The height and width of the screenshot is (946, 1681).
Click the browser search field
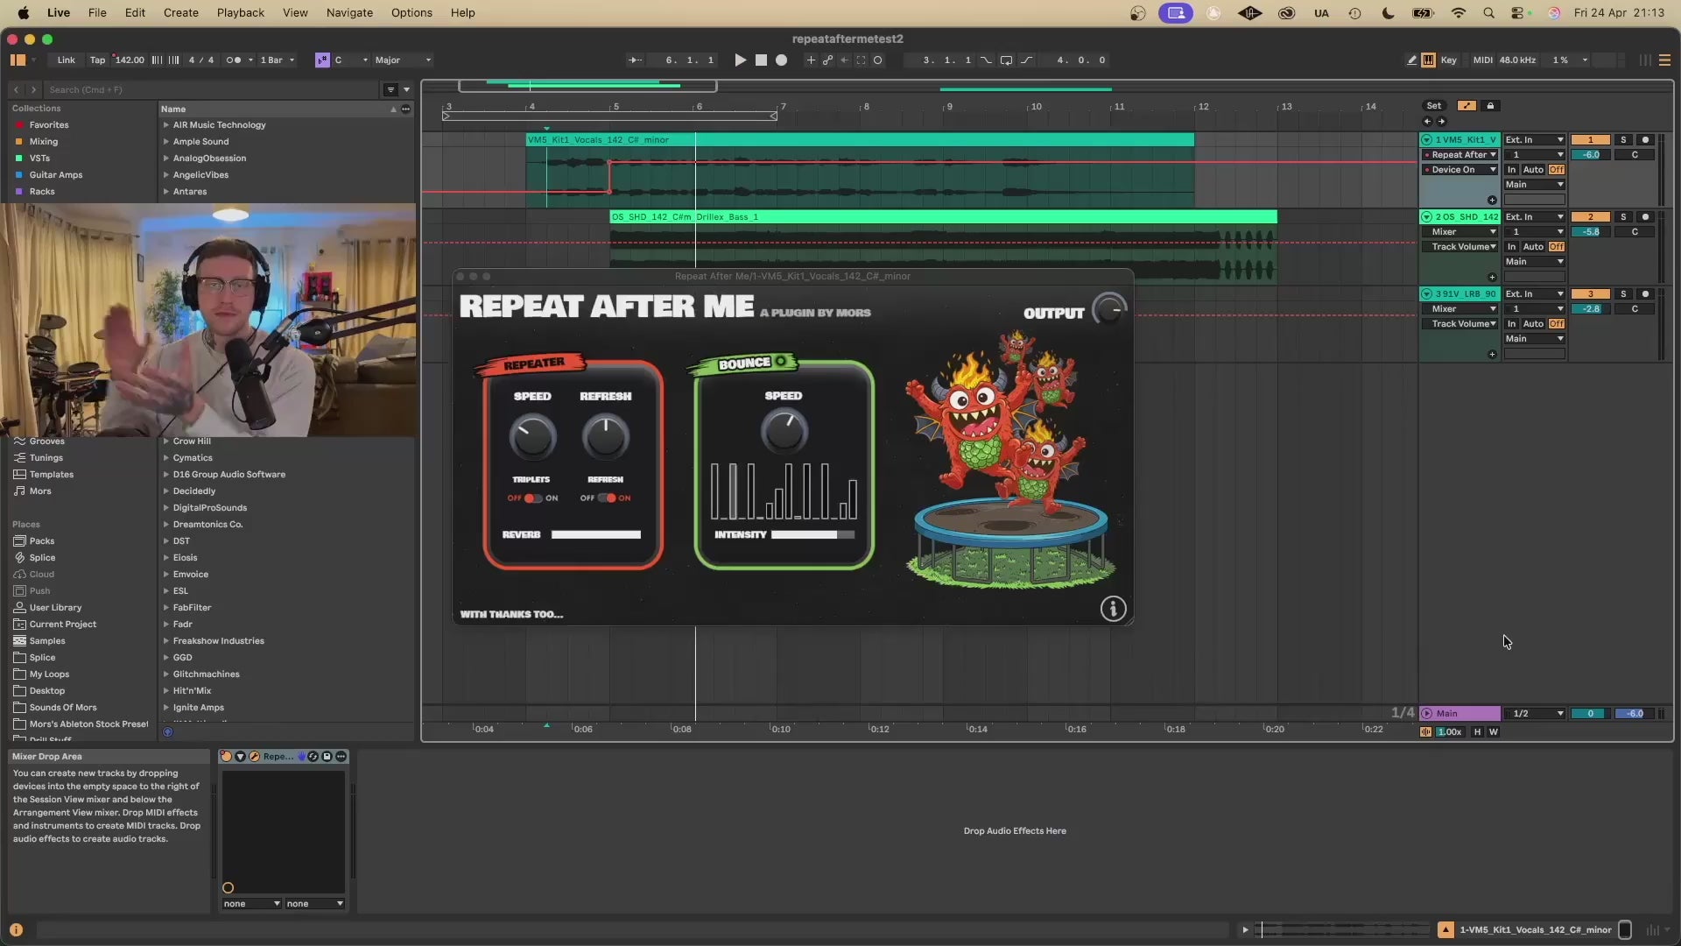pyautogui.click(x=213, y=89)
